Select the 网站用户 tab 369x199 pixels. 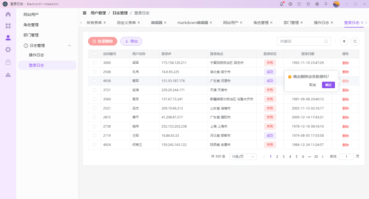[x=231, y=23]
